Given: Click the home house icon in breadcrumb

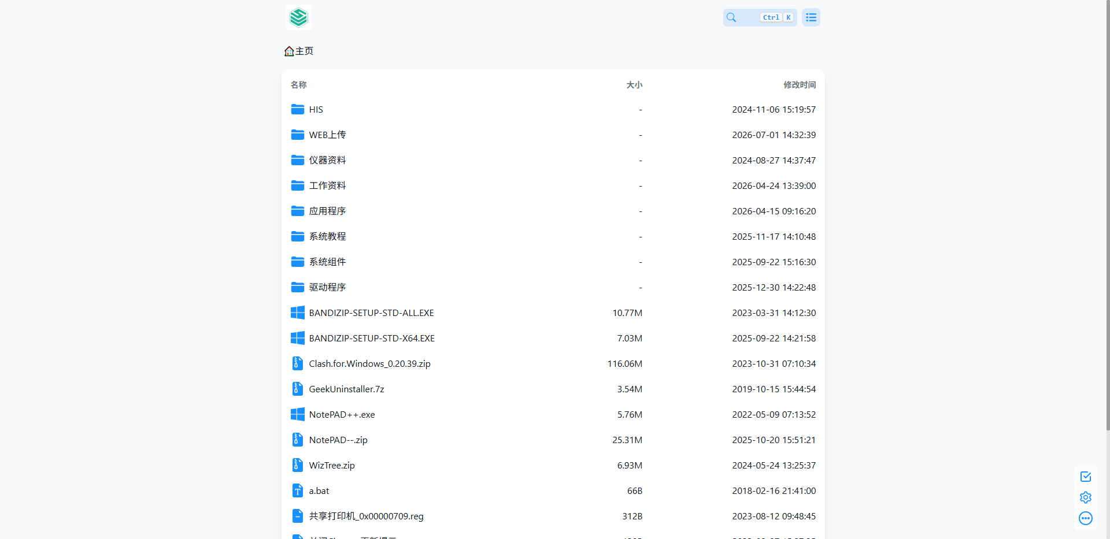Looking at the screenshot, I should (289, 51).
